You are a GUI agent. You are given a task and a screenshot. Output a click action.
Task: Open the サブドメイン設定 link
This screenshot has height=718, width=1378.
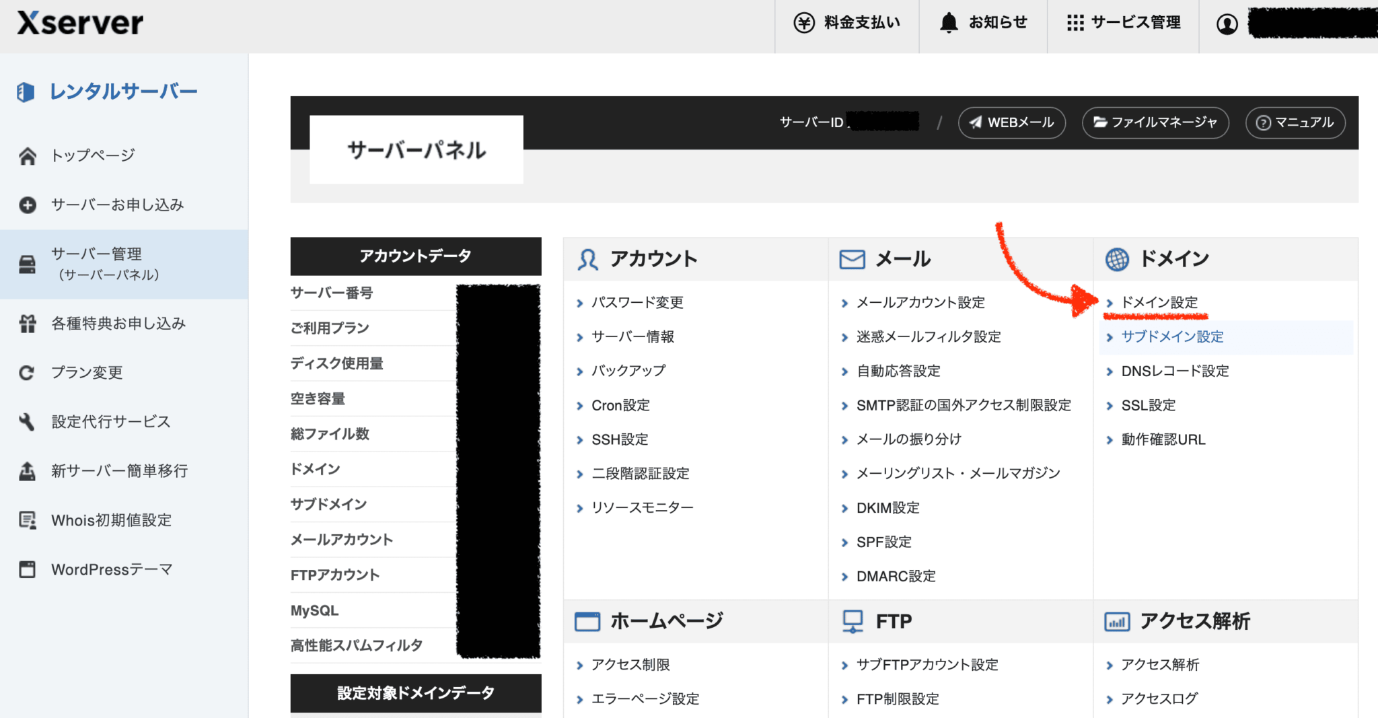pyautogui.click(x=1172, y=337)
